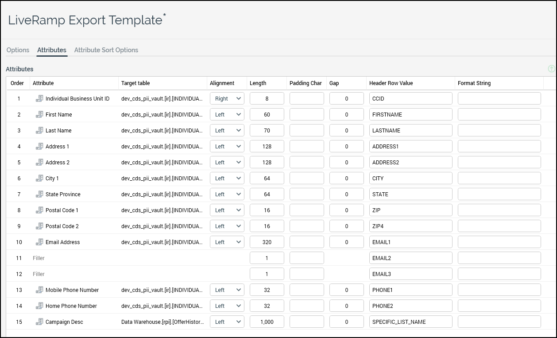
Task: Open Alignment dropdown for Last Name row
Action: 227,130
